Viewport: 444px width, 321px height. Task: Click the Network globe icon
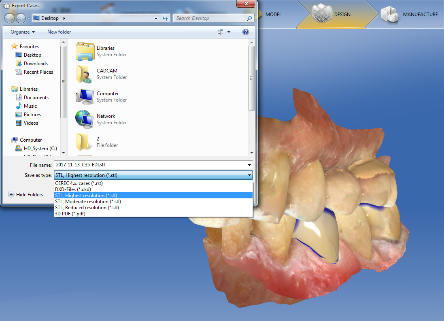(x=84, y=119)
